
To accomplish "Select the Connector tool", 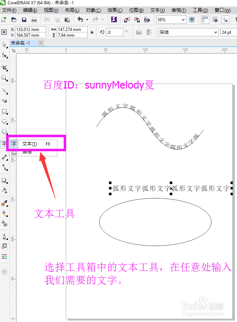I will point(5,167).
